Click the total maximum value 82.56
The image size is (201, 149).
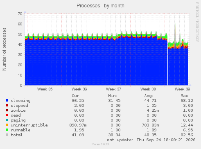[x=187, y=135]
